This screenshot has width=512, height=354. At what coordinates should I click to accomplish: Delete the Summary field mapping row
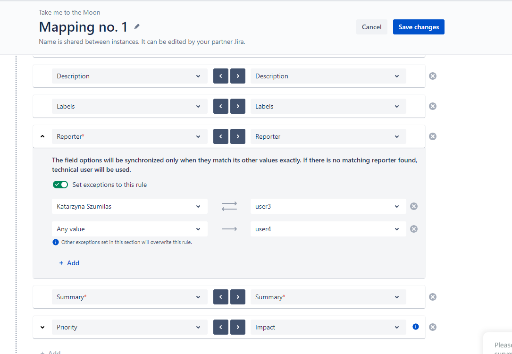coord(433,297)
